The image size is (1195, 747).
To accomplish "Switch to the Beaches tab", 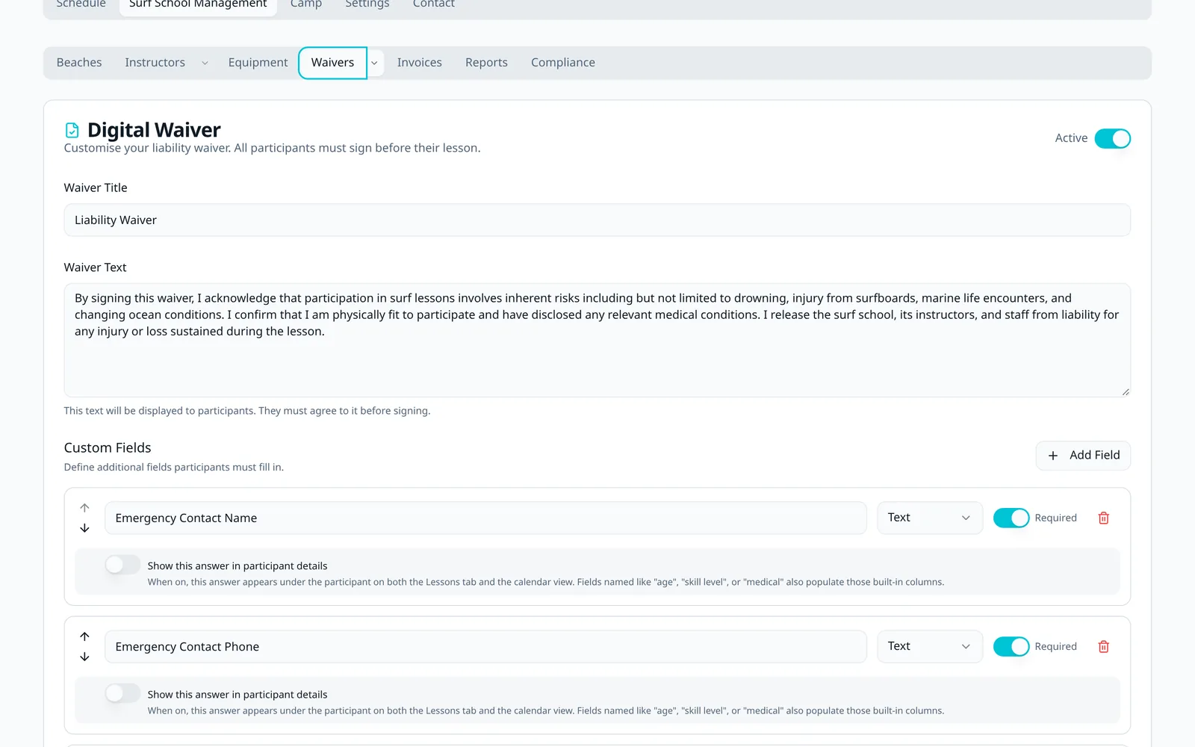I will [x=79, y=63].
